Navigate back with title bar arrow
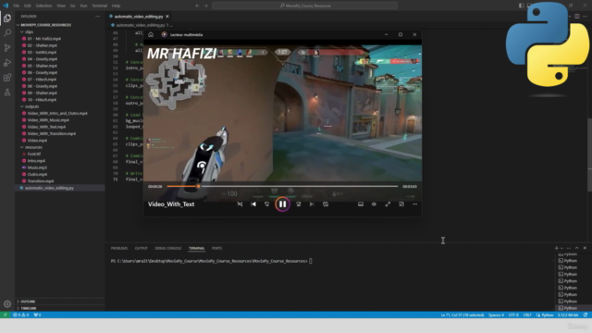The width and height of the screenshot is (592, 333). point(197,6)
